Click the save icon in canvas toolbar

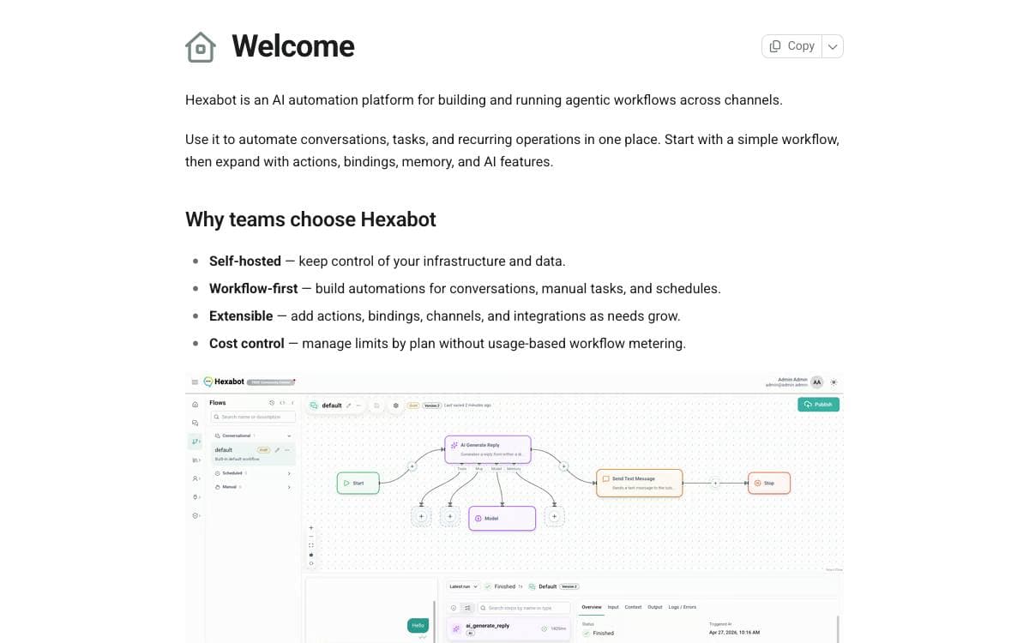pos(376,406)
